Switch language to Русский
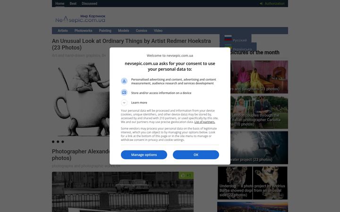Screen dimensions: 340x212 (x=239, y=40)
